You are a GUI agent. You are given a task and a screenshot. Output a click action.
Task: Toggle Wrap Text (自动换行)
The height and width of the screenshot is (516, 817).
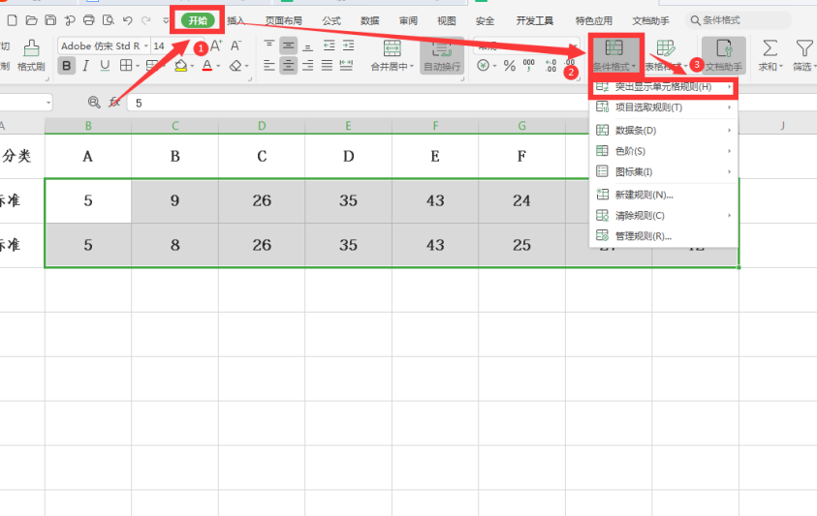pyautogui.click(x=442, y=55)
